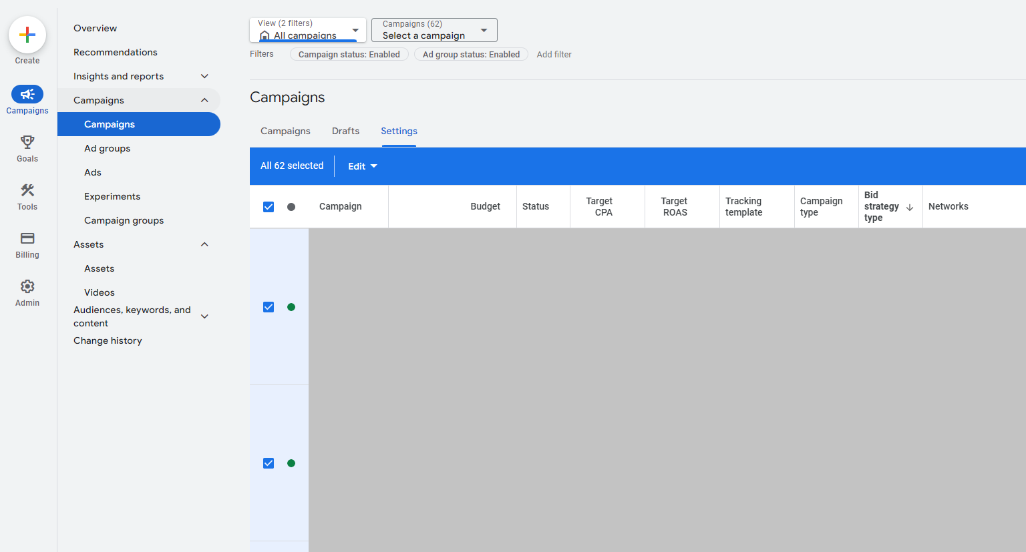Select the Campaigns megaphone icon in the sidebar

coord(27,94)
